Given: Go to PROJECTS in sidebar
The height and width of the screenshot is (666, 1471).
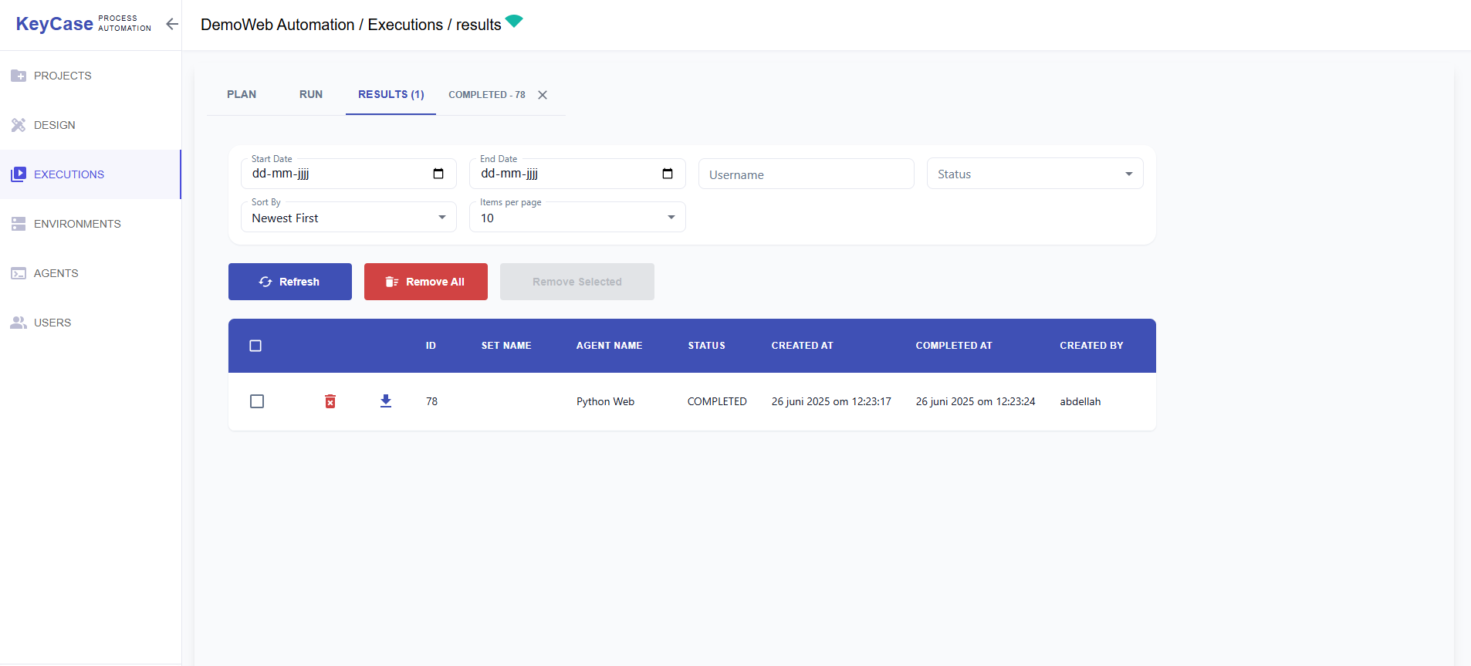Looking at the screenshot, I should pos(90,76).
